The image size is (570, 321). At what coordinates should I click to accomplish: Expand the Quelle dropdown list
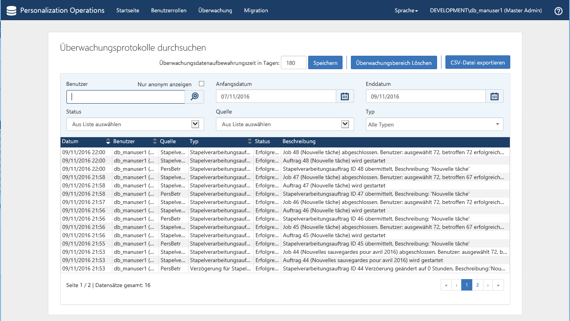click(x=345, y=124)
